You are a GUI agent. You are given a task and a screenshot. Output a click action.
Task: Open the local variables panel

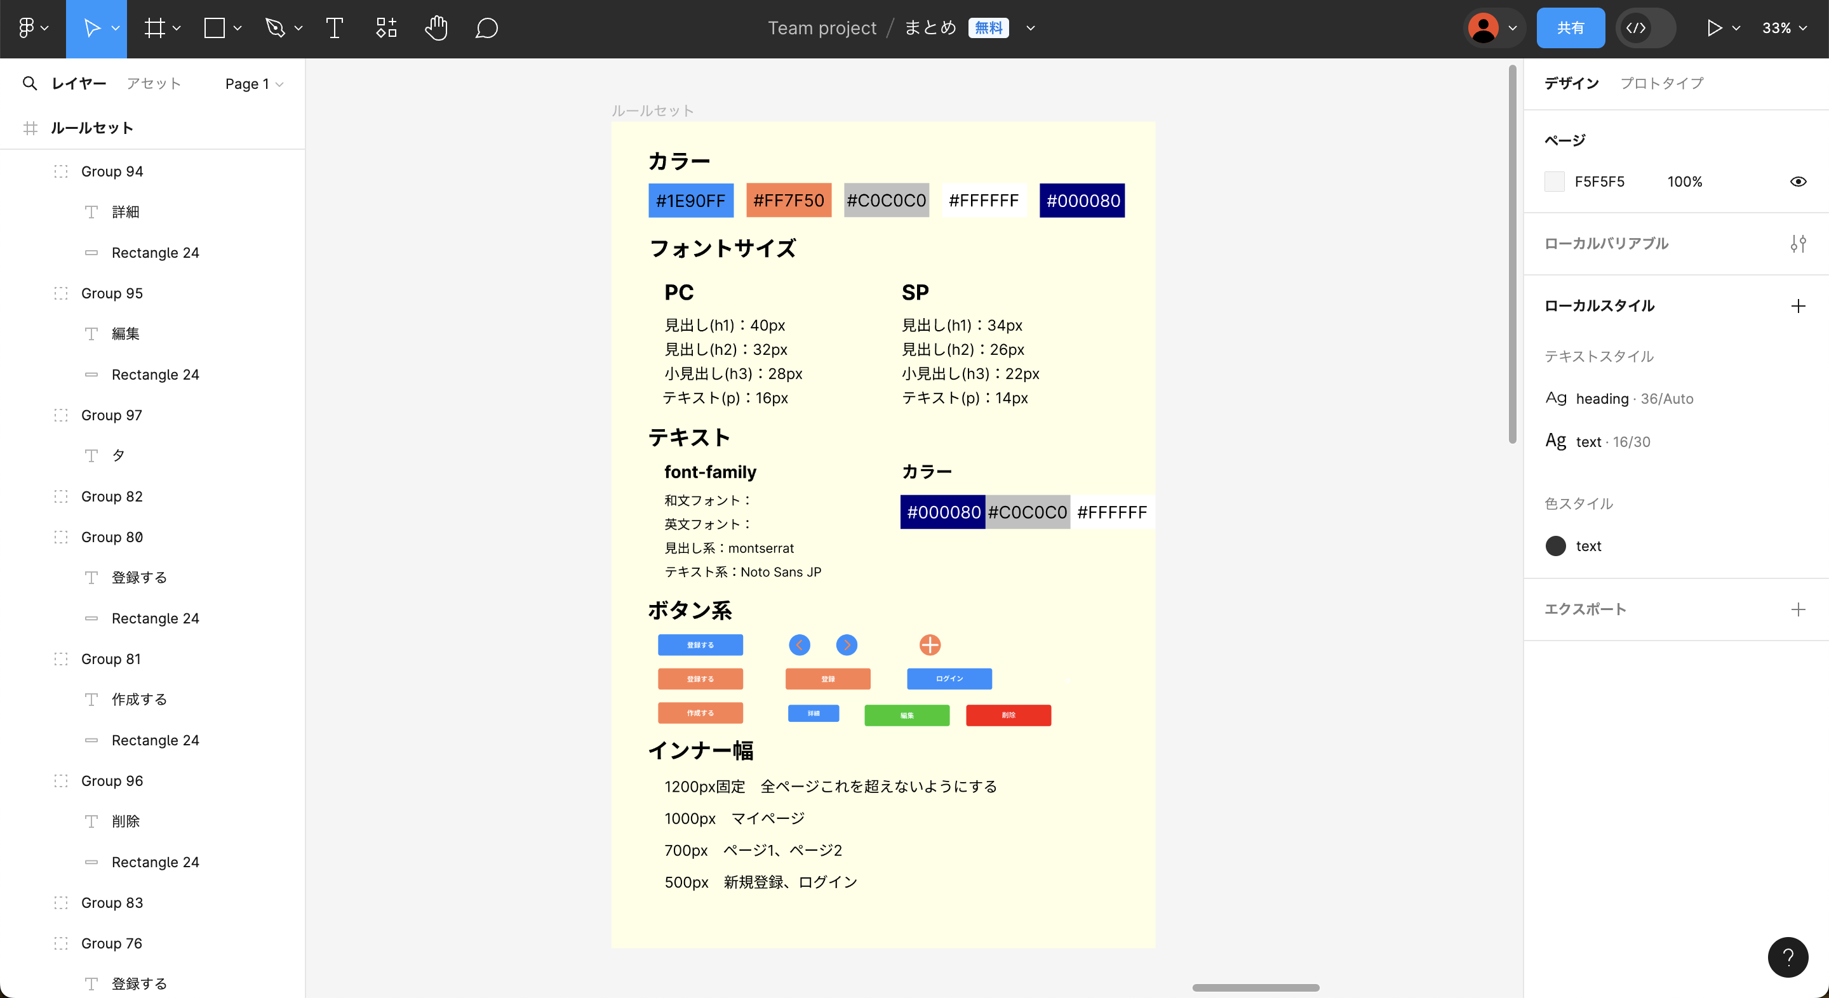(x=1799, y=243)
